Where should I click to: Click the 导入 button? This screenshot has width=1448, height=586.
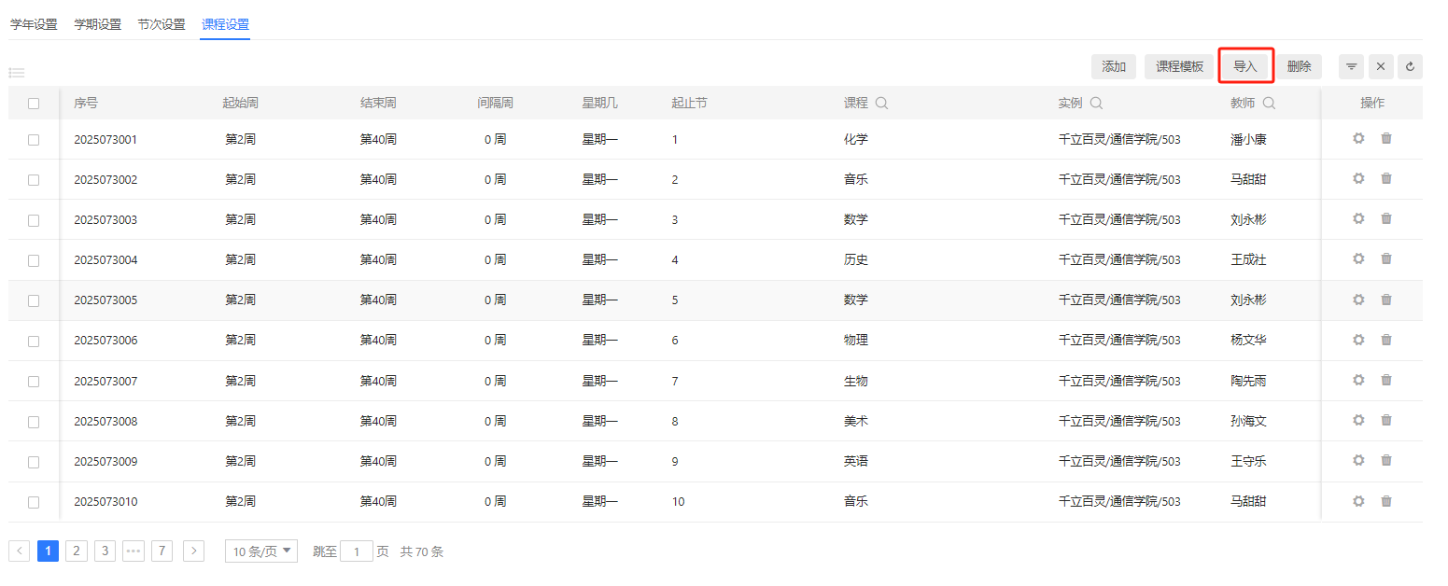pos(1245,66)
